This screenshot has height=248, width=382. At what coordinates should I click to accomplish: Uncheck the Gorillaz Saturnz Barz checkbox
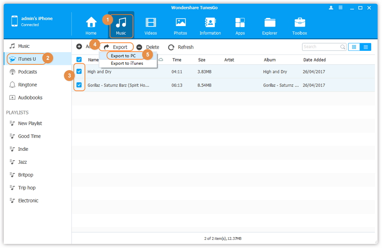click(79, 85)
